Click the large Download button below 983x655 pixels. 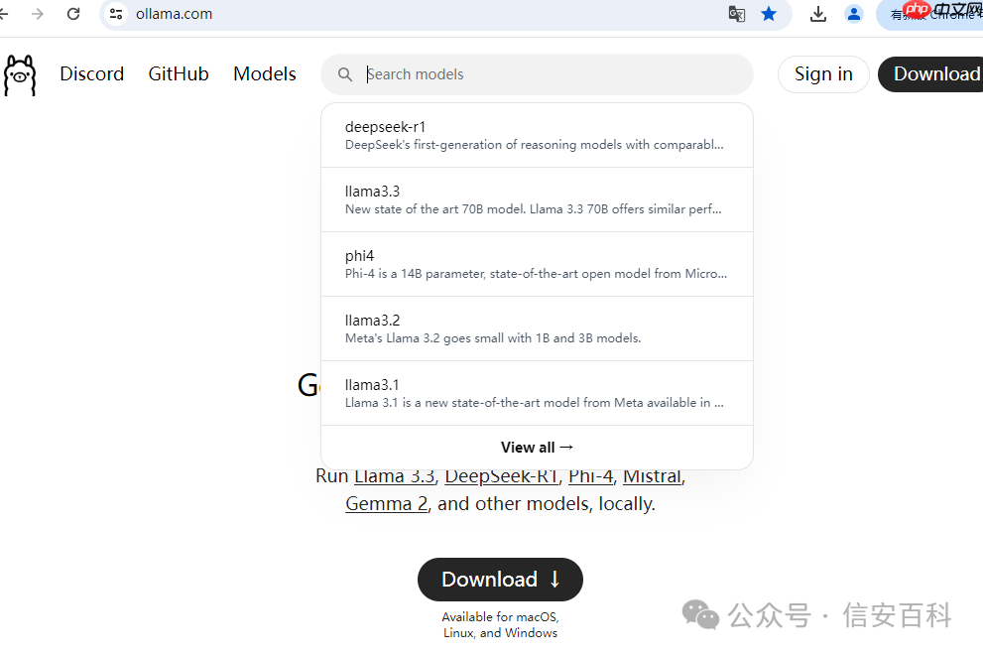pyautogui.click(x=500, y=580)
